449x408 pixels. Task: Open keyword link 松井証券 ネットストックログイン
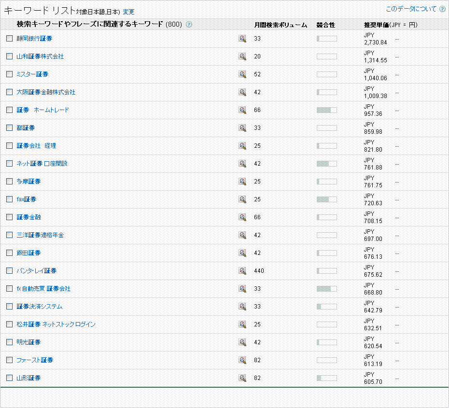[56, 324]
